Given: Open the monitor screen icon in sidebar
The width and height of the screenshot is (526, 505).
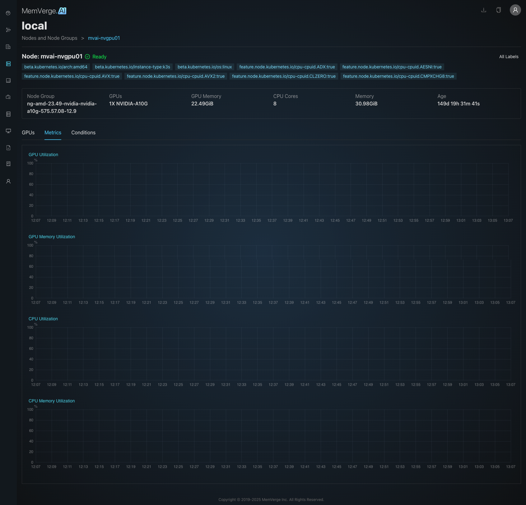Looking at the screenshot, I should (x=8, y=131).
